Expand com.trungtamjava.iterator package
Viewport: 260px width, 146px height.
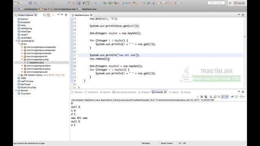coord(22,53)
